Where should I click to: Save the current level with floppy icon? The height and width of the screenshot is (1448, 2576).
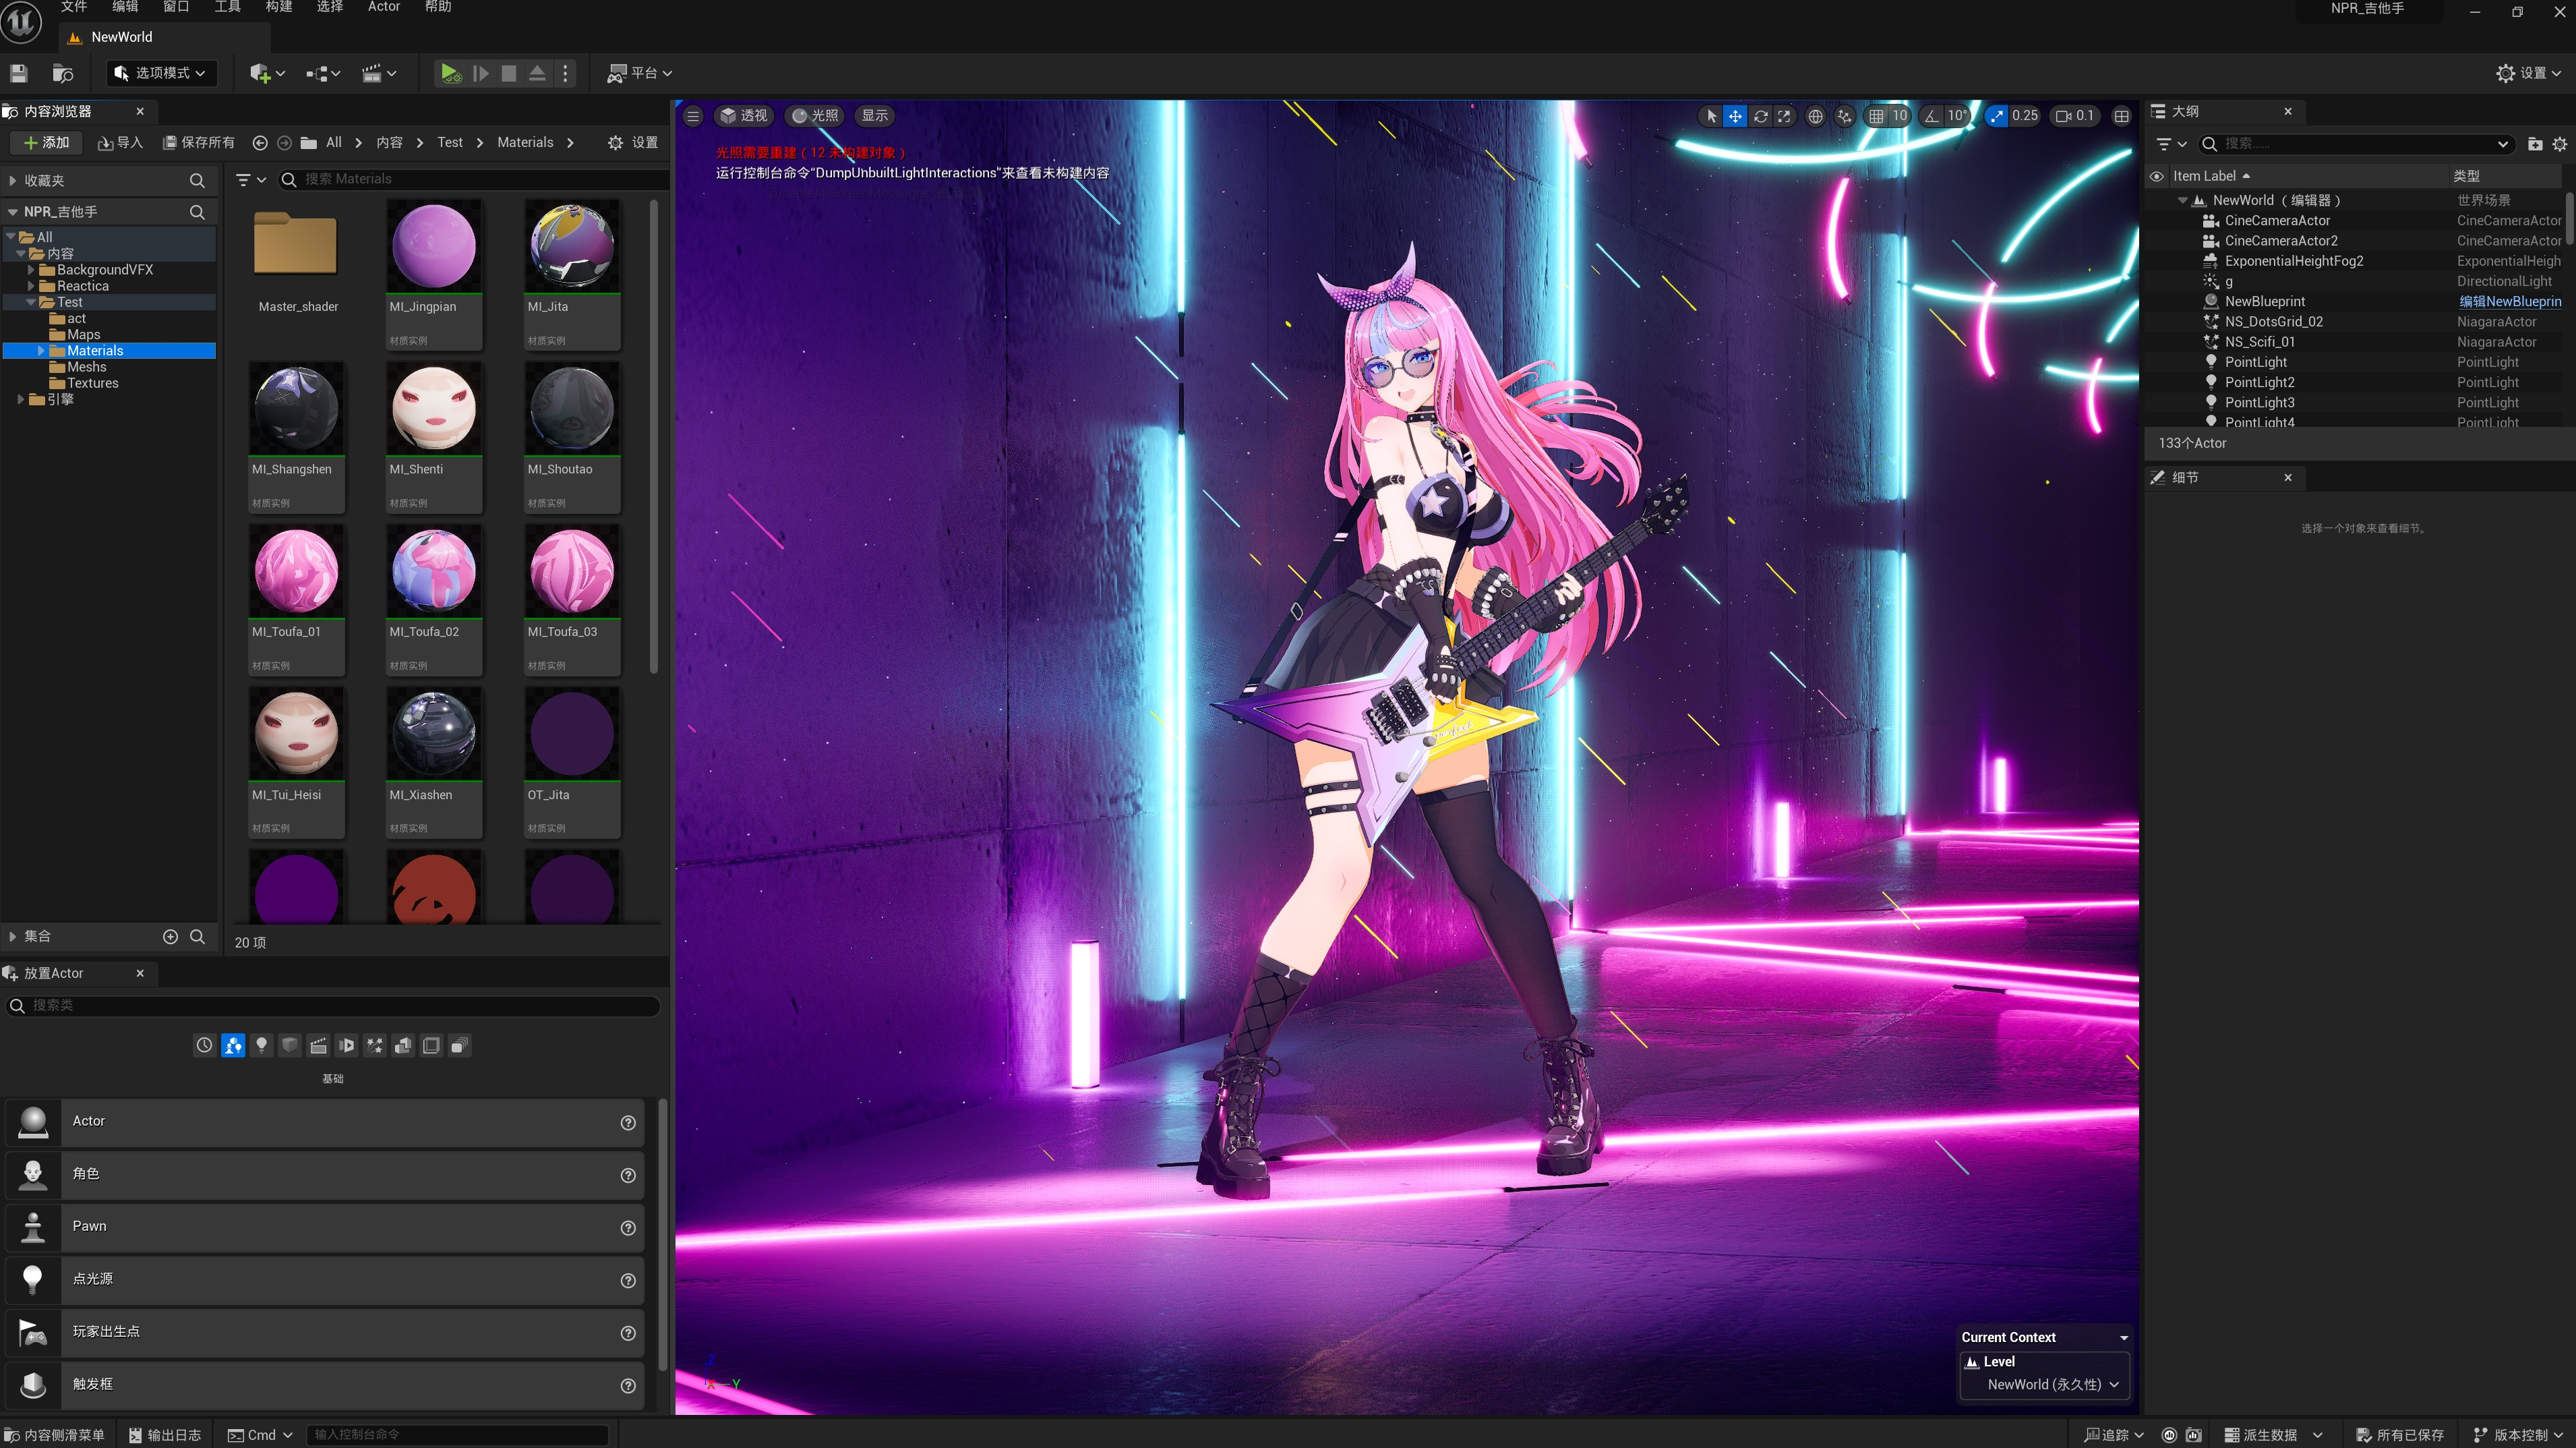tap(19, 73)
